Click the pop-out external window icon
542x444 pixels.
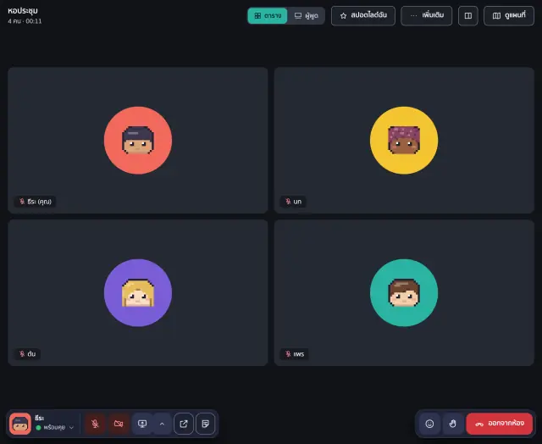pyautogui.click(x=184, y=424)
